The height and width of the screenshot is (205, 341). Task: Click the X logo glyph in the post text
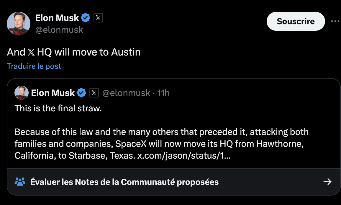coord(31,52)
